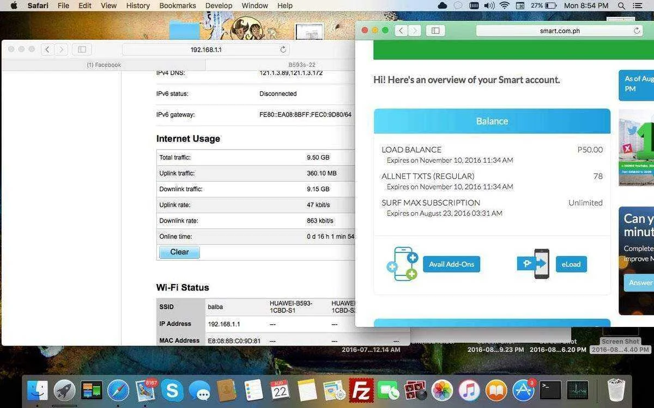Go back in router Safari window

(x=47, y=50)
